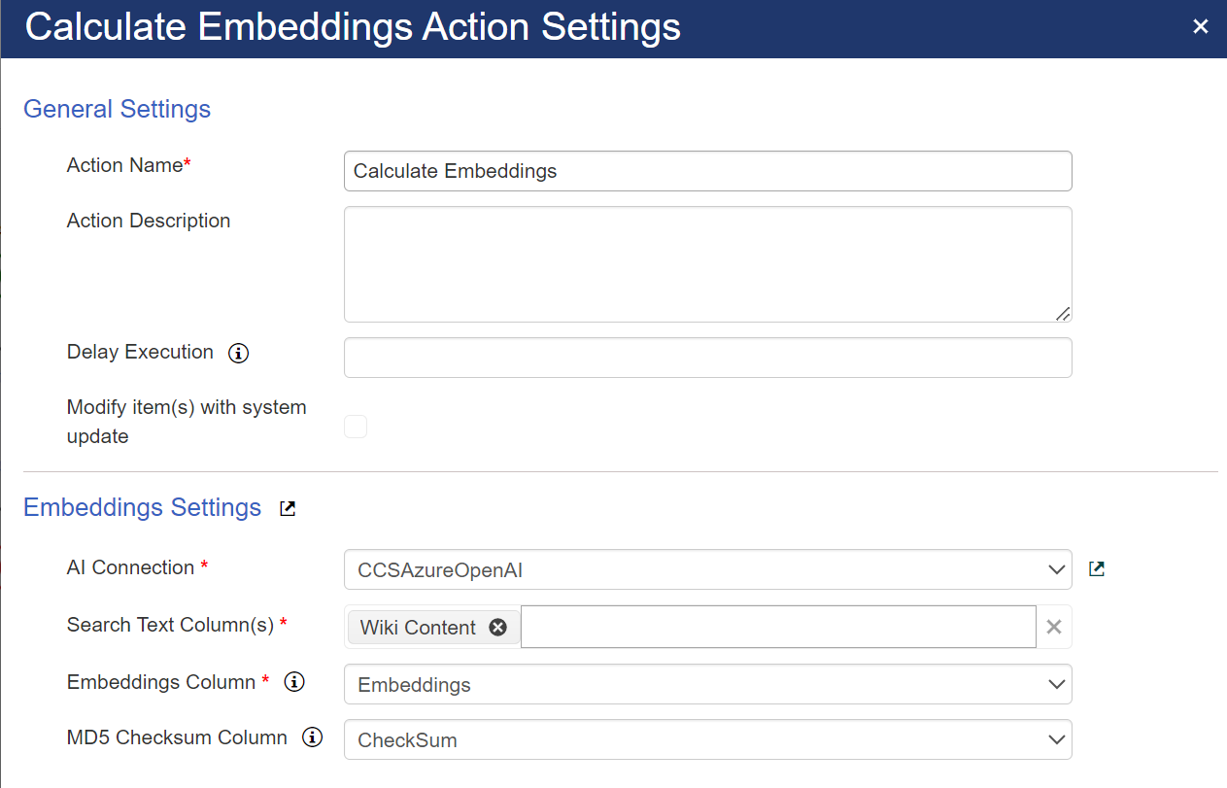Screen dimensions: 1227x788
Task: Open the AI Connection dropdown
Action: [707, 570]
